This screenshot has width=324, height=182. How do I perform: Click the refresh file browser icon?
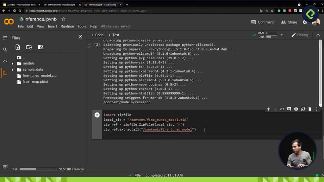[29, 47]
